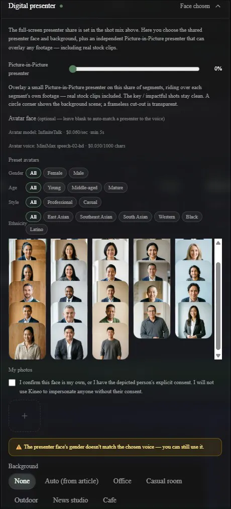Collapse the Digital presenter section chevron

(218, 6)
